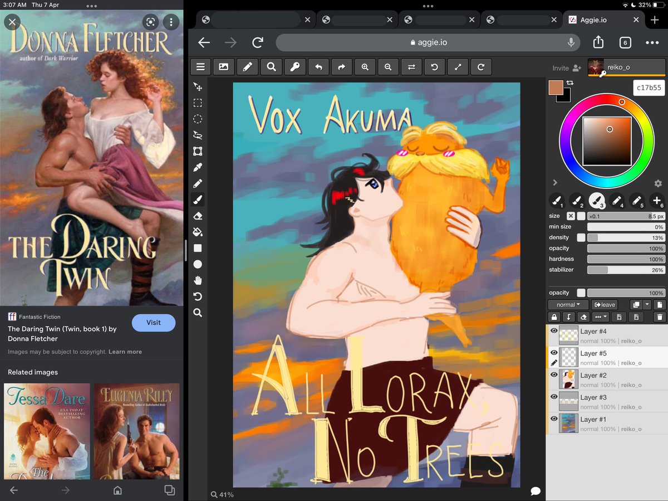
Task: Open the Tessa Dare related image thumbnail
Action: tap(47, 431)
